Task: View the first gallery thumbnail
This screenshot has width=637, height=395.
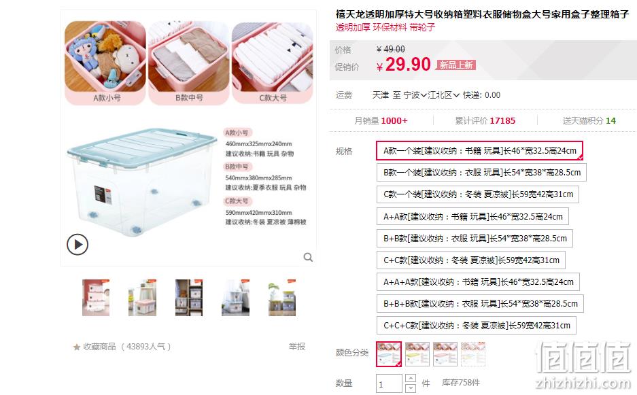Action: click(x=96, y=298)
